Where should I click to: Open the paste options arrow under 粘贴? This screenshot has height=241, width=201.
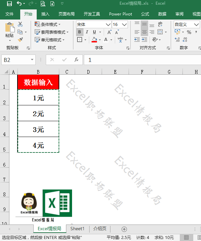coord(10,41)
